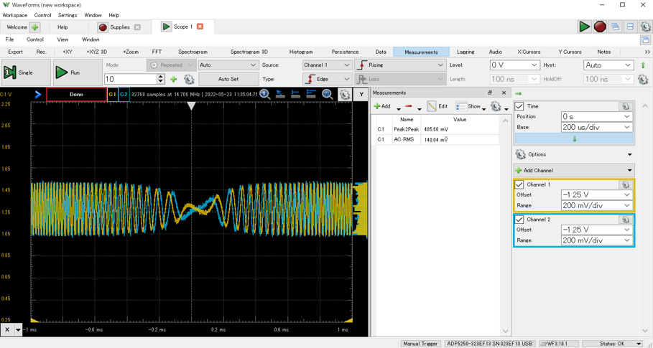Open the trigger Source Channel 1 dropdown
Image resolution: width=653 pixels, height=348 pixels.
(327, 65)
